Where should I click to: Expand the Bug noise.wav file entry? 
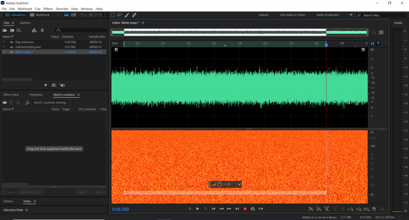4,42
